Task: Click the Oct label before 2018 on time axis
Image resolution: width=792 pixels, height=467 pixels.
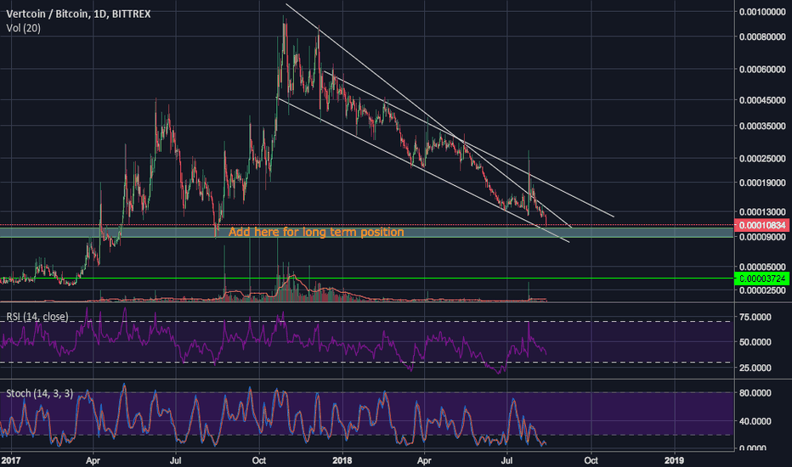Action: pos(259,460)
